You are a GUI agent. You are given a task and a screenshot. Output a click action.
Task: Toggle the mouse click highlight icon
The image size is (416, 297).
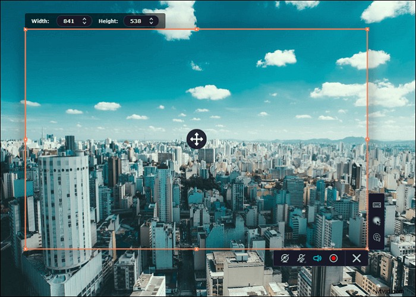coord(377,237)
